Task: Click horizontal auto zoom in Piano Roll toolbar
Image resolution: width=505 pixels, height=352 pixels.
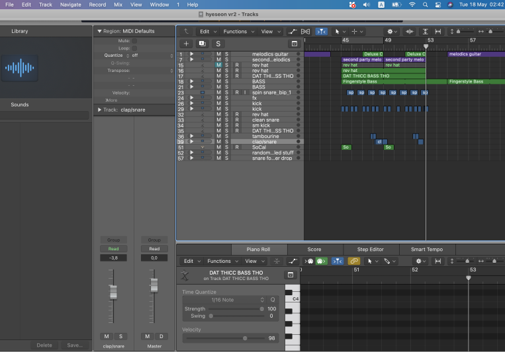Action: click(438, 261)
